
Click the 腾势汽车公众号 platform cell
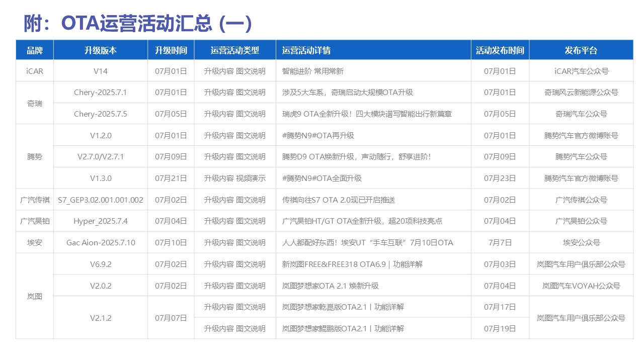click(x=581, y=156)
